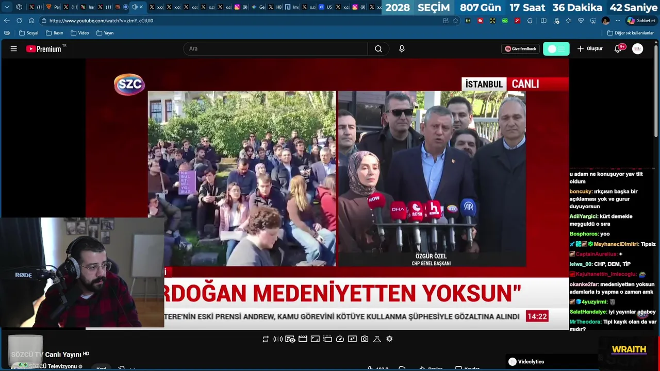
Task: Open the Sohbet et Copilot button
Action: point(641,21)
